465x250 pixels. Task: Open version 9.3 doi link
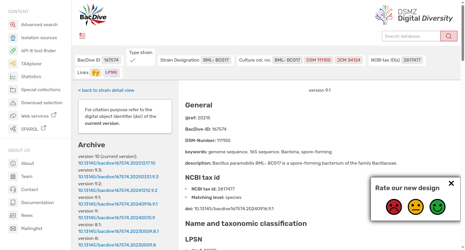coord(118,177)
